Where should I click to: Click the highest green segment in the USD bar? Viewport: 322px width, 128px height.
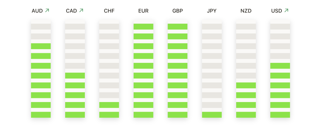280,66
